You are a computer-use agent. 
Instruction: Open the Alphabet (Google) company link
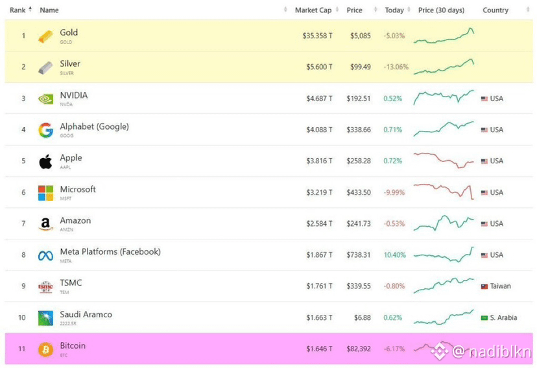click(94, 126)
